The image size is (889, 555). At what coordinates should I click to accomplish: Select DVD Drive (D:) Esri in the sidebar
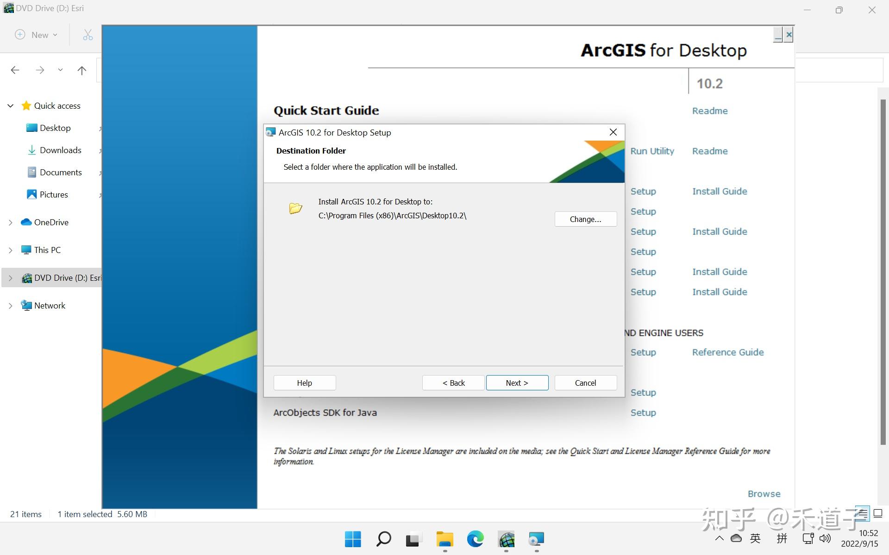tap(68, 277)
